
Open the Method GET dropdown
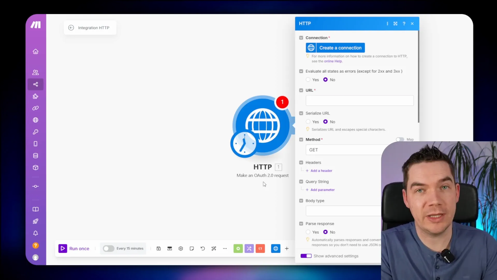tap(343, 150)
